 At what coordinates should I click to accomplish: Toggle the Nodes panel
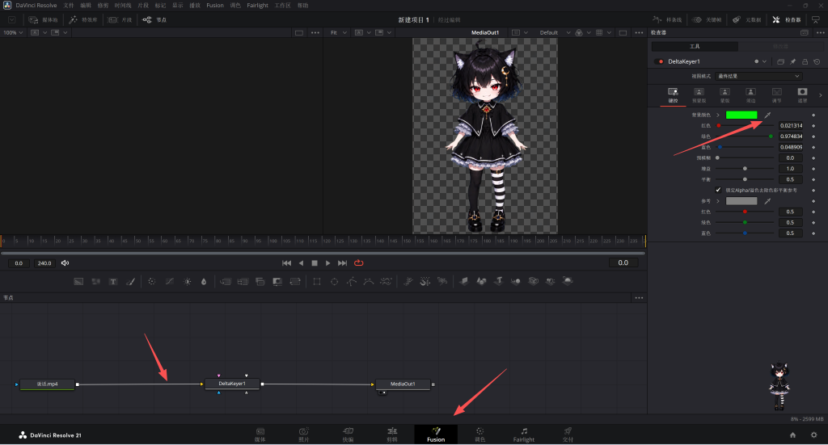(154, 19)
